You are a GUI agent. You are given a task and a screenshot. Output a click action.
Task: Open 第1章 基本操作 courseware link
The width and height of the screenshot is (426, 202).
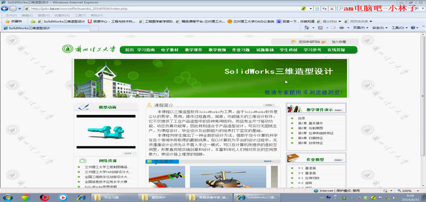click(310, 123)
